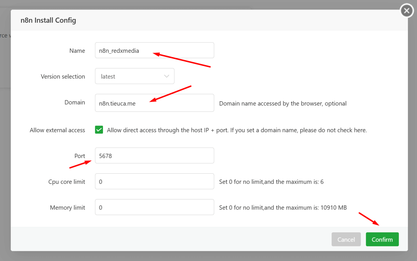
Task: Click the Version selection label
Action: pos(63,76)
